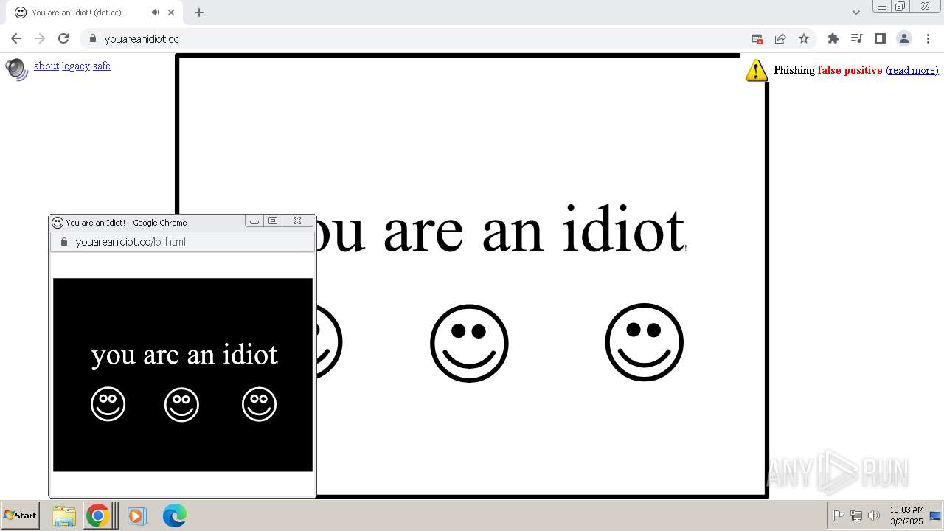
Task: Go forward with the arrow button
Action: (40, 38)
